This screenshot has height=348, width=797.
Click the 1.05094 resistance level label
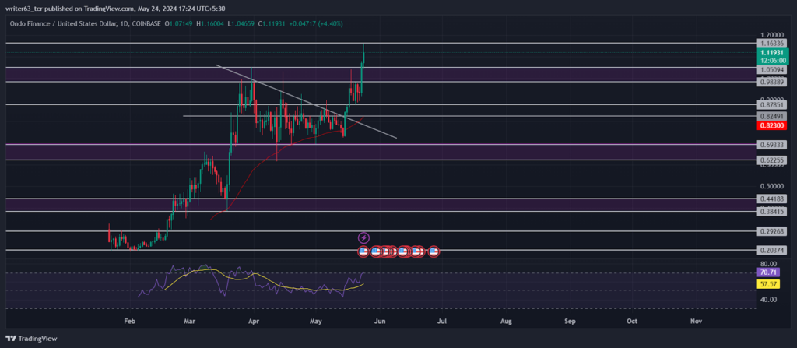pyautogui.click(x=773, y=69)
